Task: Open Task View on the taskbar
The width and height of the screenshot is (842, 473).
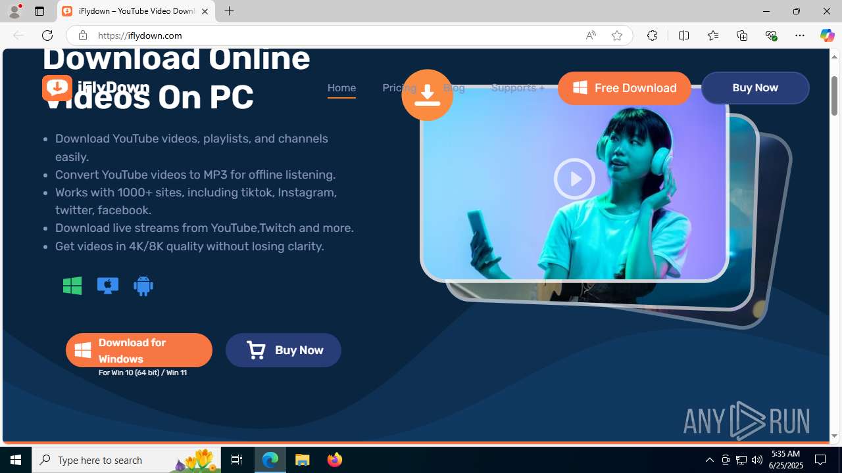Action: [x=237, y=460]
